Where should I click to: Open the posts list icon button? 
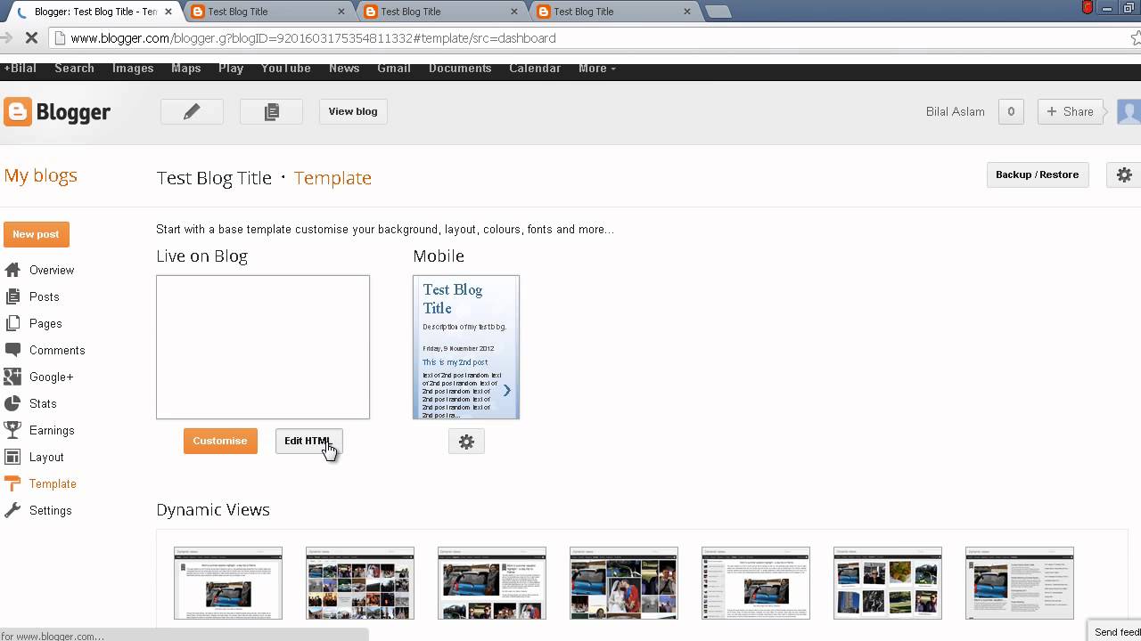coord(272,111)
